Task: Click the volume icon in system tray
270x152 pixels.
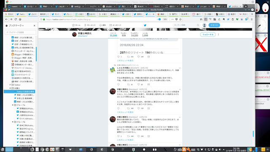Action: (220, 149)
